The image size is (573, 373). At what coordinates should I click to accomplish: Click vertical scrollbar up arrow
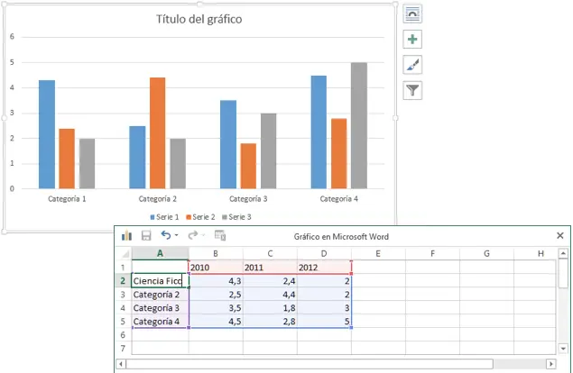point(563,253)
